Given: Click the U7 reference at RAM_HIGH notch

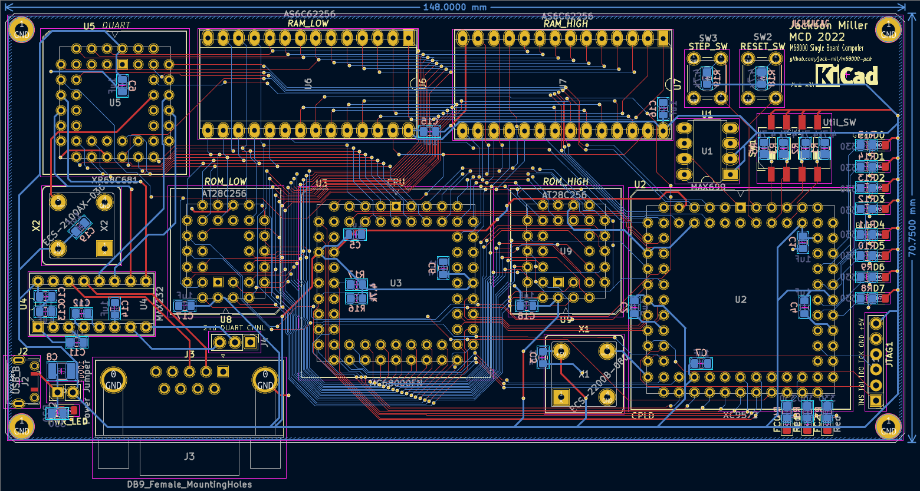Looking at the screenshot, I should click(678, 84).
